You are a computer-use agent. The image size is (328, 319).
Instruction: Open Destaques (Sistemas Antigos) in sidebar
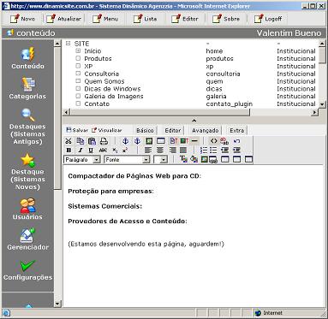click(x=27, y=127)
